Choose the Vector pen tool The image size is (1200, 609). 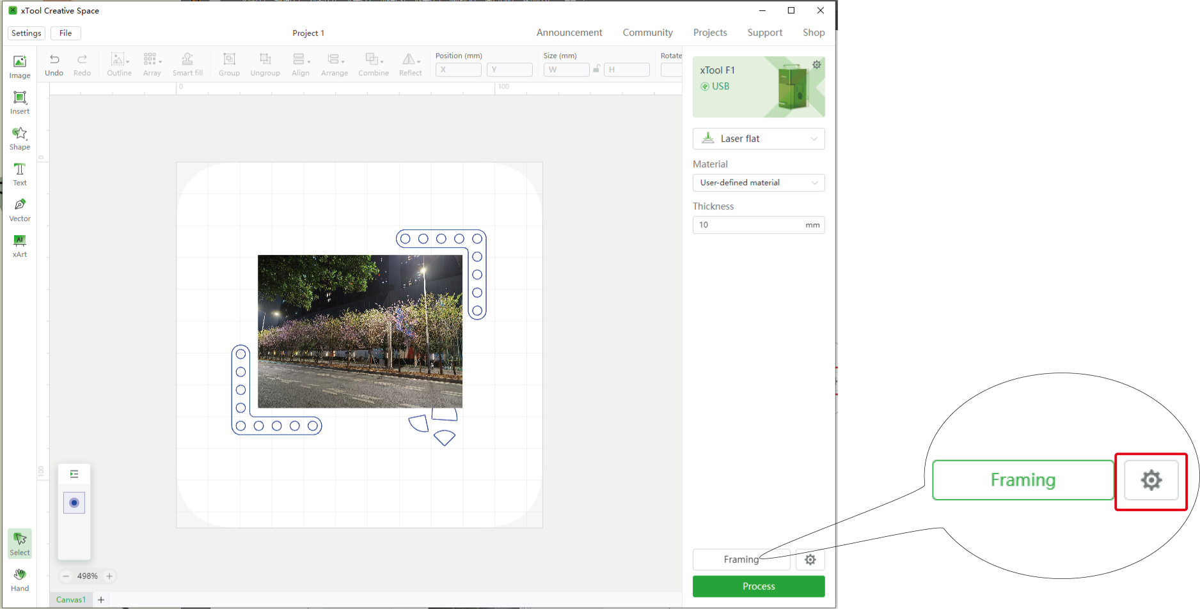coord(20,210)
